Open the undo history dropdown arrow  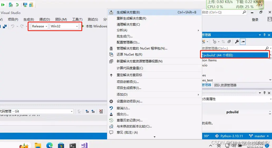point(17,26)
